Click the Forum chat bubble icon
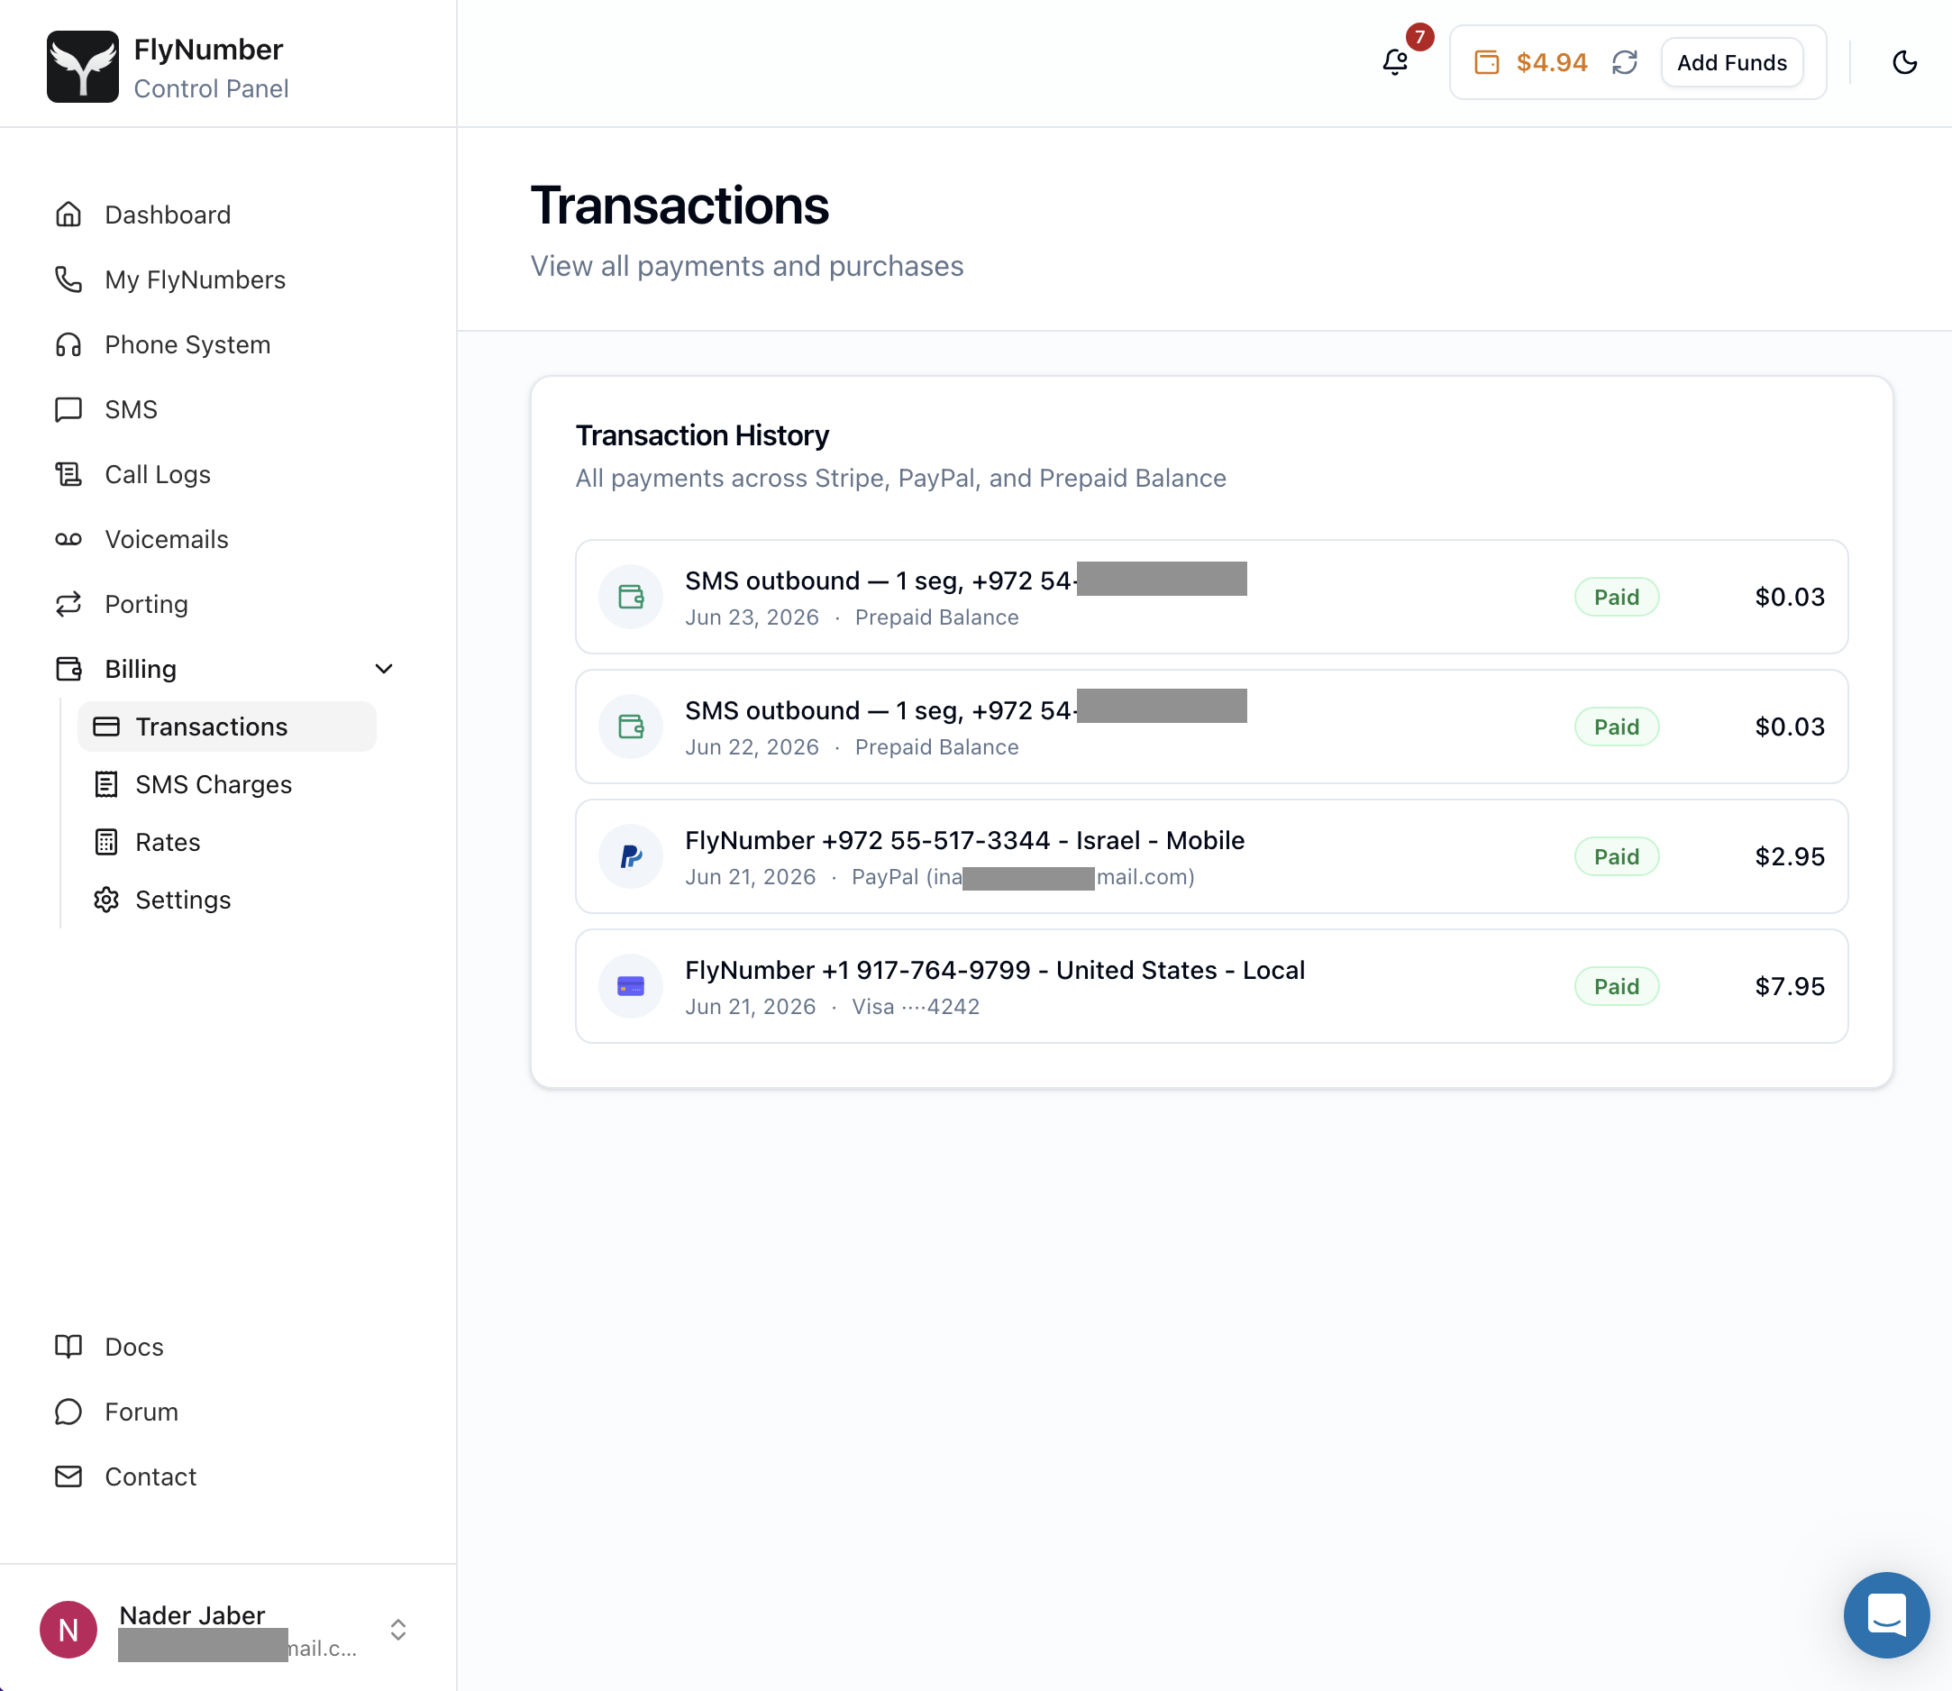This screenshot has width=1952, height=1691. 68,1412
